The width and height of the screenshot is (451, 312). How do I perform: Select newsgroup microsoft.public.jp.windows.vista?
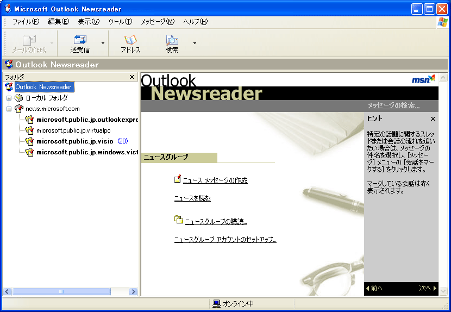[87, 152]
